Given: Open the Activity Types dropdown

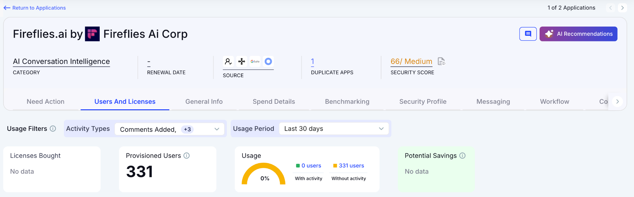Looking at the screenshot, I should [x=169, y=129].
